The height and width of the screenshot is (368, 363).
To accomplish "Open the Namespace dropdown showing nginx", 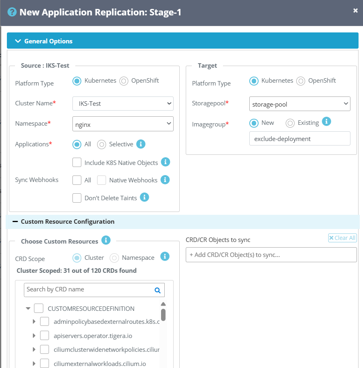I will point(123,124).
